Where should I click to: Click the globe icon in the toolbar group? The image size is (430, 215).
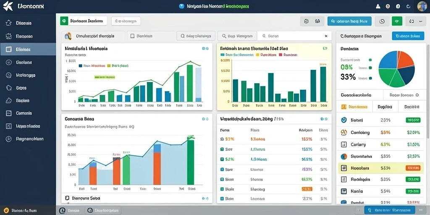click(x=307, y=21)
